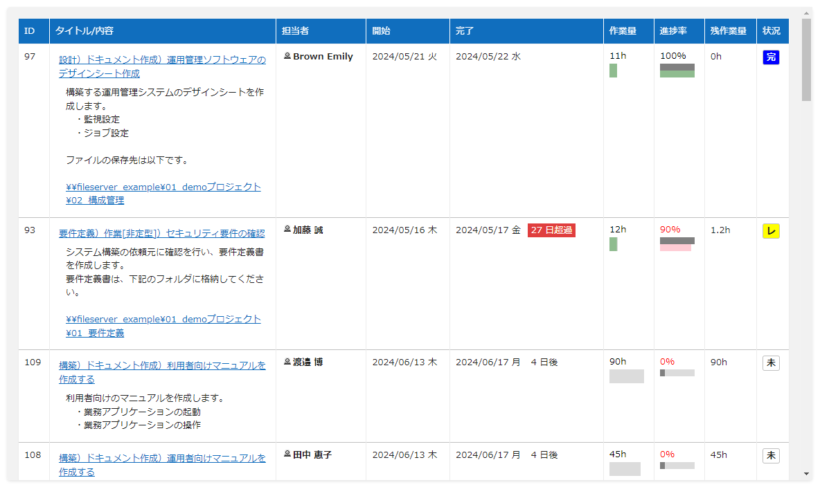Click the vertical scrollbar thumb

click(806, 60)
